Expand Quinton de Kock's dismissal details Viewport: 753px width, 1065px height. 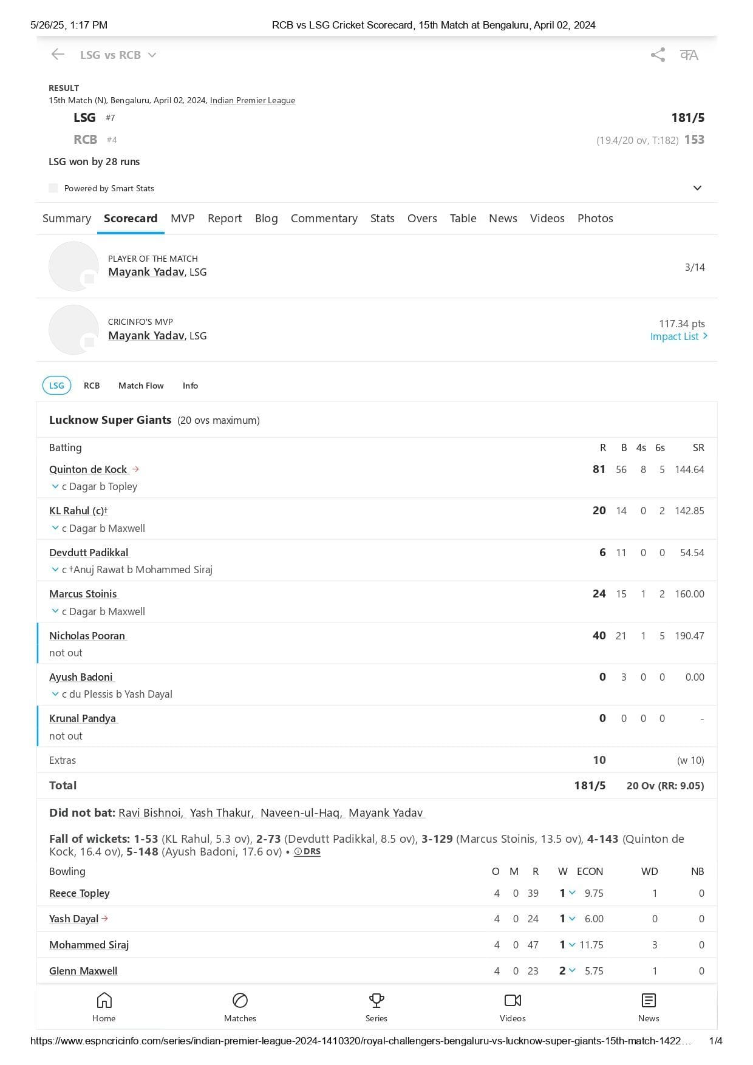tap(55, 486)
